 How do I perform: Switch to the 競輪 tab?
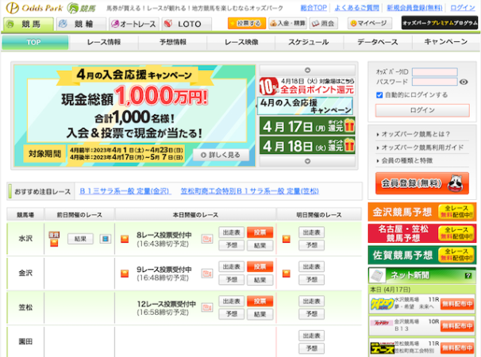(81, 24)
